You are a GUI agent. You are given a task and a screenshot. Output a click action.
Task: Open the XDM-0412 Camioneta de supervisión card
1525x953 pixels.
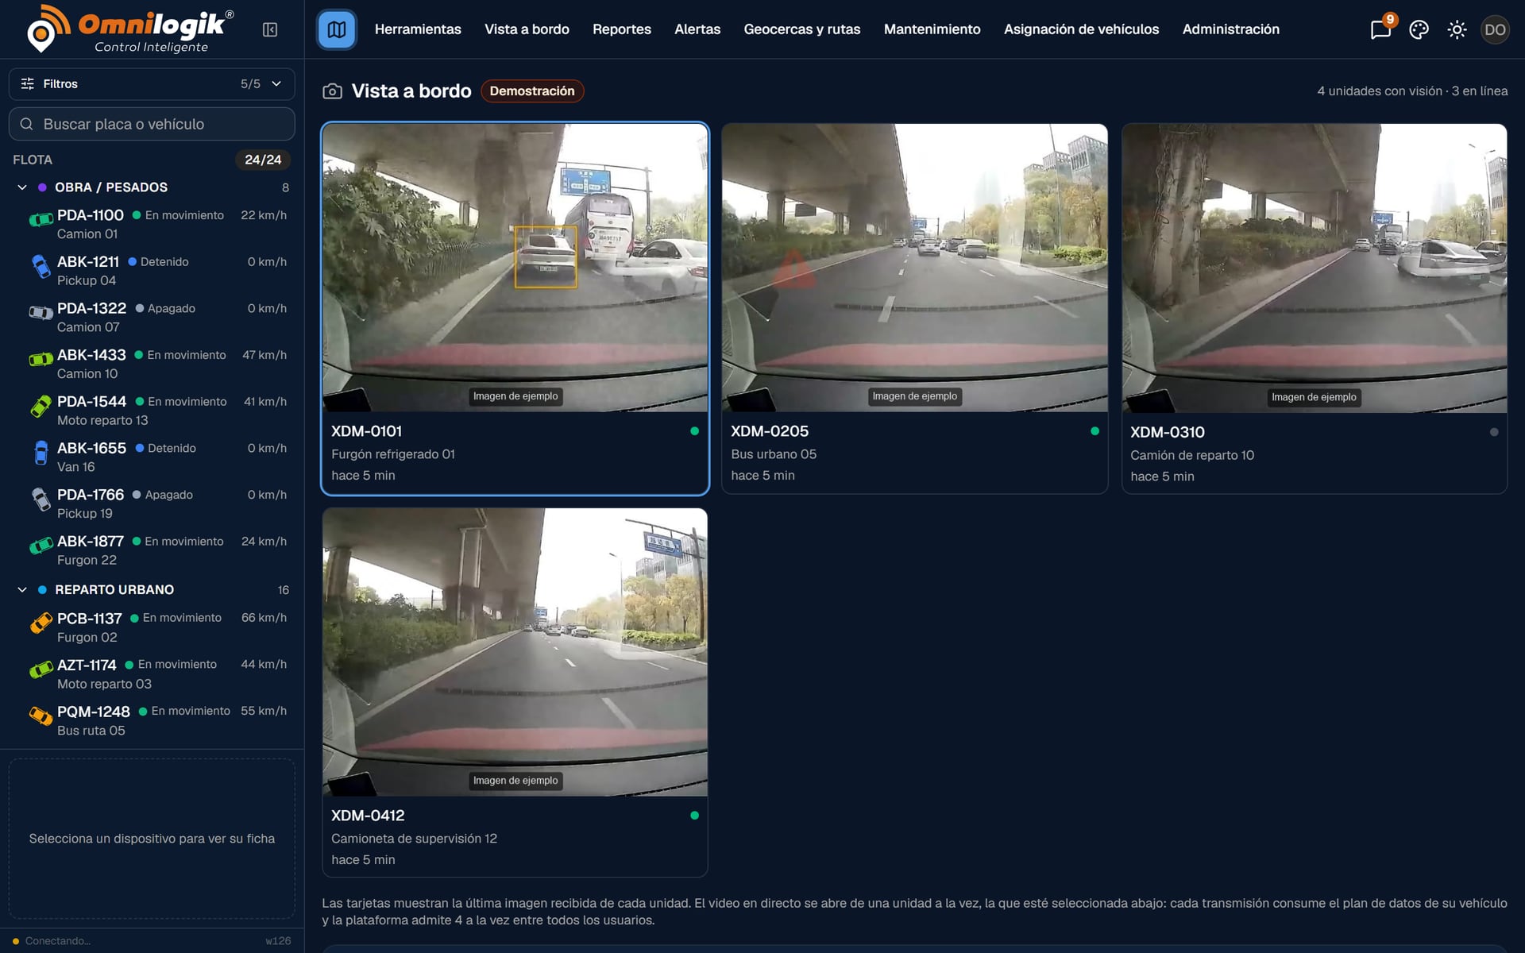tap(515, 693)
